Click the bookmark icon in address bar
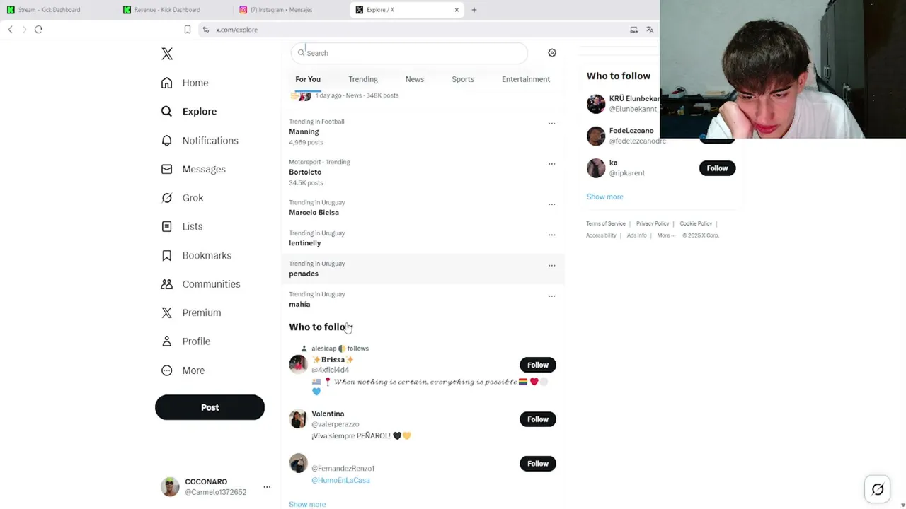Screen dimensions: 906x509 tap(188, 30)
